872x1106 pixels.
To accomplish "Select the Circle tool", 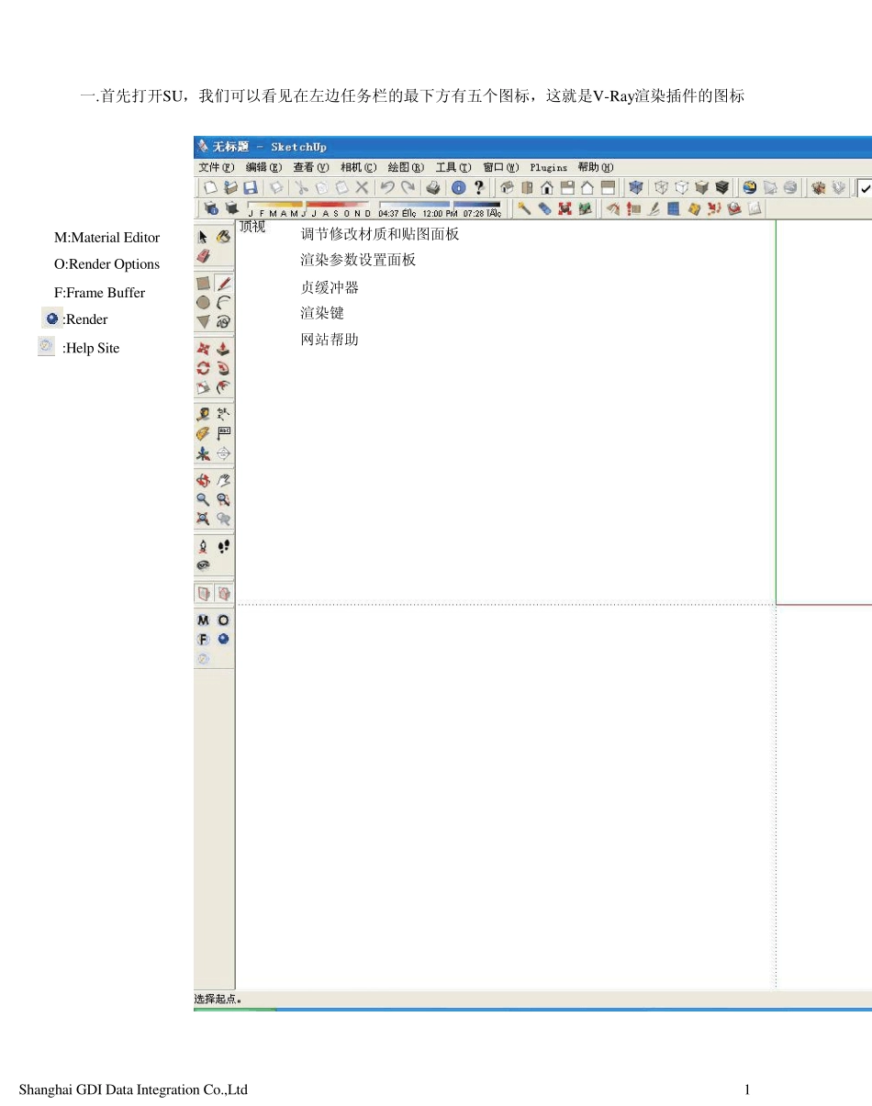I will click(x=204, y=302).
